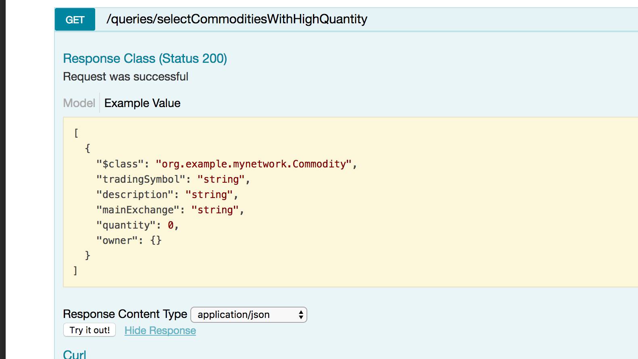
Task: Click the GET method badge
Action: pos(75,19)
